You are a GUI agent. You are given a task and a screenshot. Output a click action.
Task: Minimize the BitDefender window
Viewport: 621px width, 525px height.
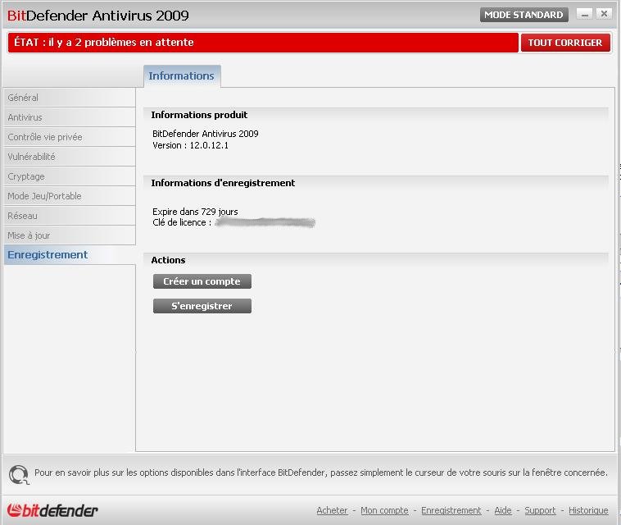[585, 14]
